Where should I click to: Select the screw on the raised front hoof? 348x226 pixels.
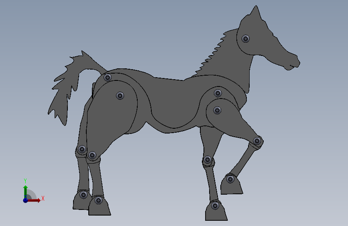pos(230,179)
